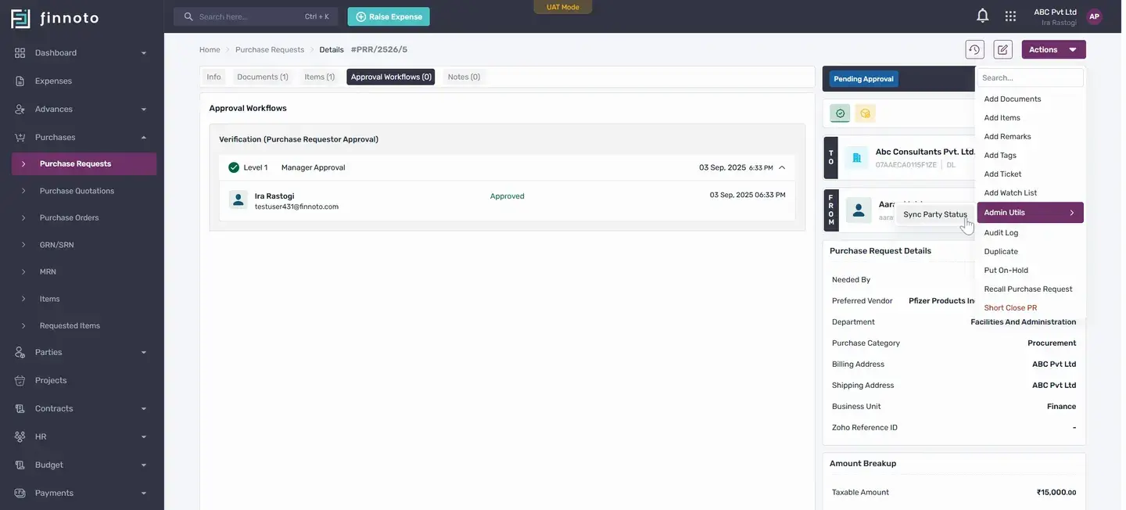The height and width of the screenshot is (510, 1126).
Task: Click the Level 1 green checkmark icon
Action: click(x=234, y=167)
